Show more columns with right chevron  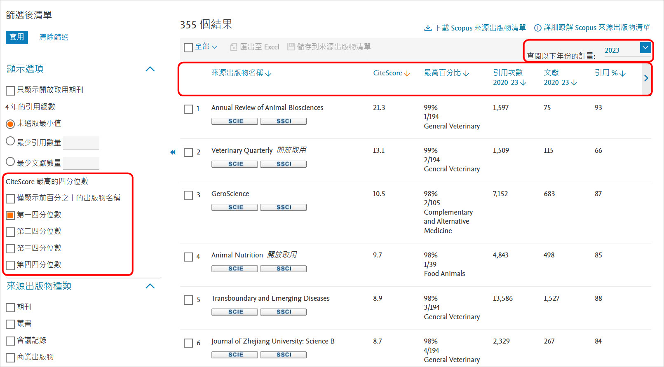(x=646, y=78)
